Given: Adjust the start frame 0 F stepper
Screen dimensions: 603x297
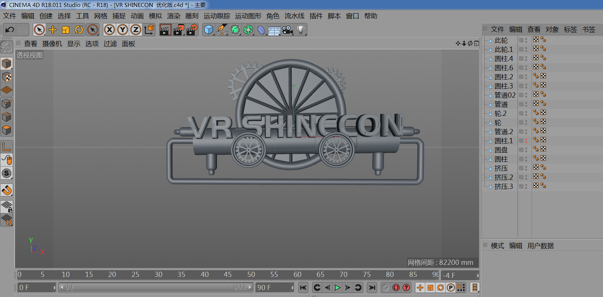Looking at the screenshot, I should (54, 288).
